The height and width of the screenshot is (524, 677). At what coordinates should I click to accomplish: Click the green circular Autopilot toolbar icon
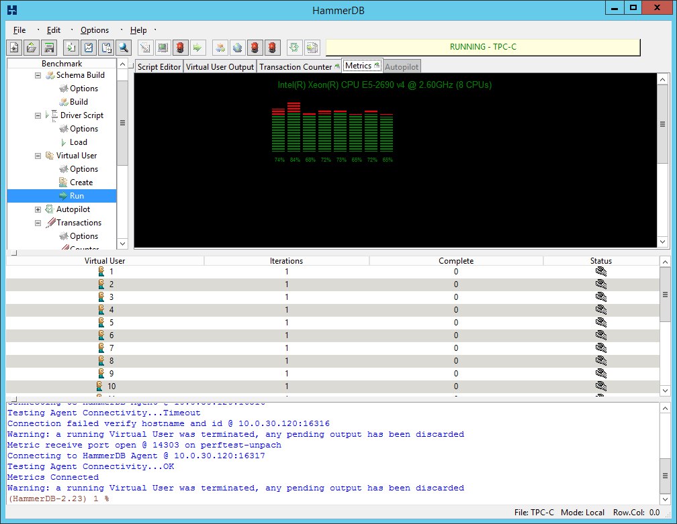click(x=294, y=48)
